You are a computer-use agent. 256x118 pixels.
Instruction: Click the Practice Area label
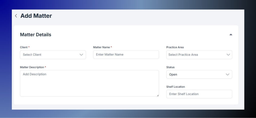175,47
